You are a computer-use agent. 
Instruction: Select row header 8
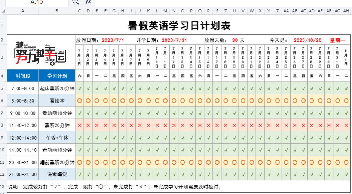[3, 125]
